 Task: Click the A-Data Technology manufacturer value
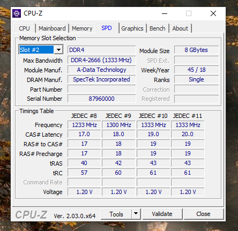[x=101, y=70]
